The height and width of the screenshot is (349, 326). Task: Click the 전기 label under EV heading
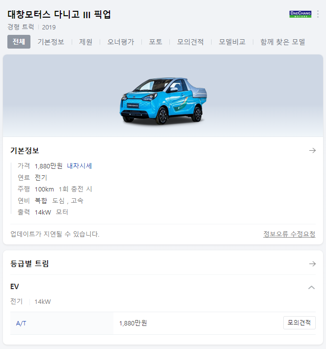coord(17,301)
